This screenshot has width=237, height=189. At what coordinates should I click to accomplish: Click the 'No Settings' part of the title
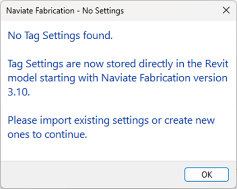coord(103,11)
